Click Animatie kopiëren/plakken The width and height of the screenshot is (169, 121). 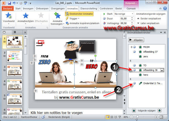point(82,23)
